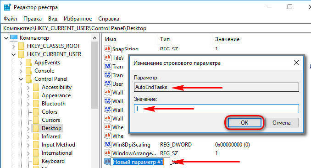Click the Cursors folder icon
This screenshot has width=311, height=168.
(x=36, y=120)
